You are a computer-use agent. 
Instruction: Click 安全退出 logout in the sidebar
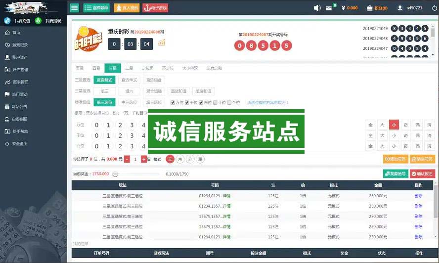click(x=20, y=144)
